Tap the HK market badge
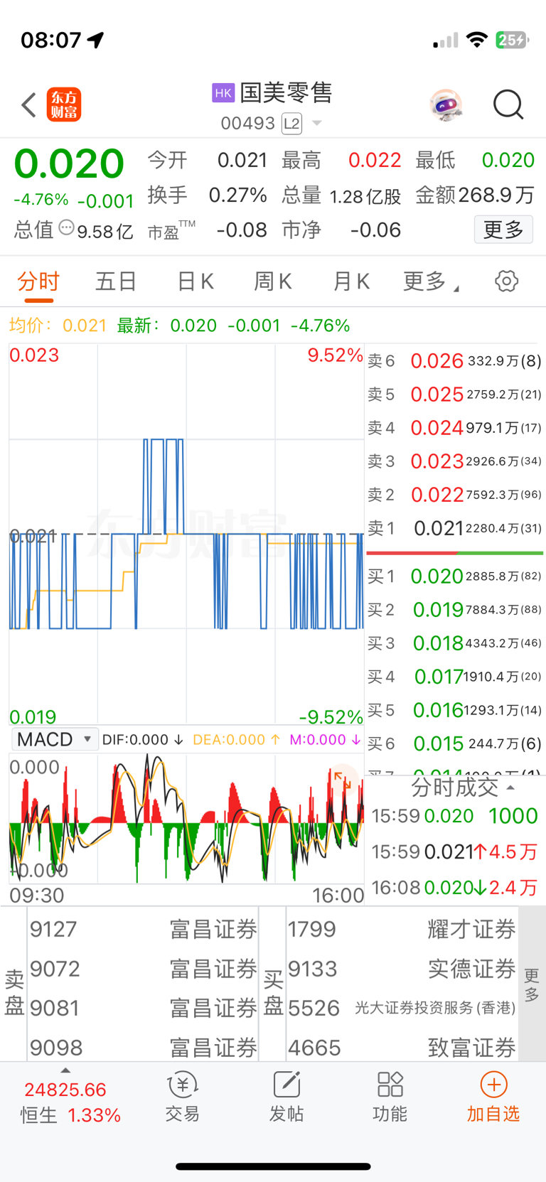The height and width of the screenshot is (1182, 546). pos(223,92)
